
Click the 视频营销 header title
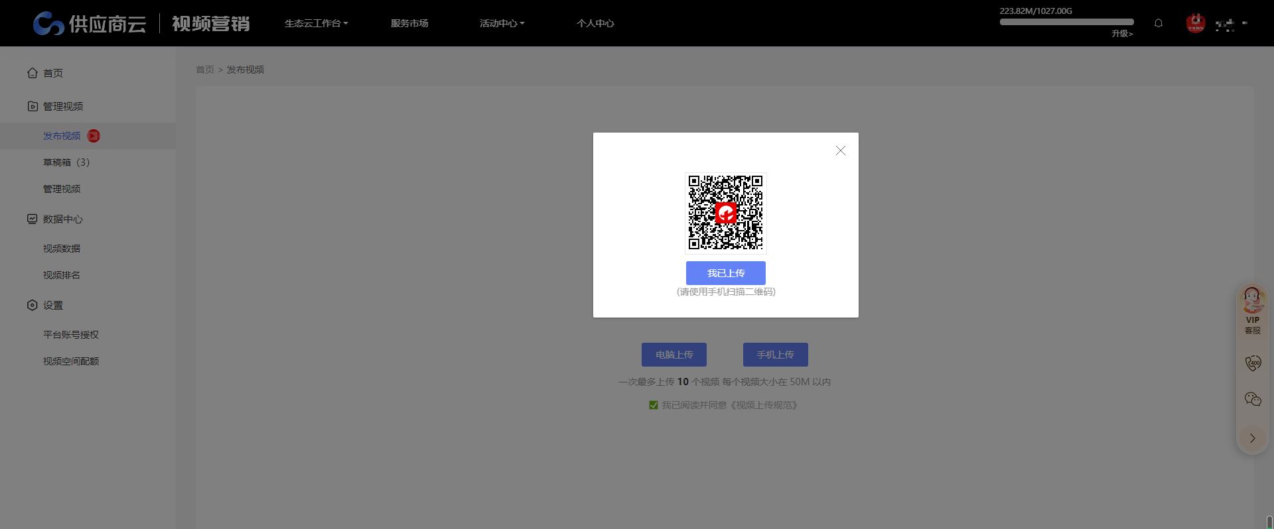(211, 24)
